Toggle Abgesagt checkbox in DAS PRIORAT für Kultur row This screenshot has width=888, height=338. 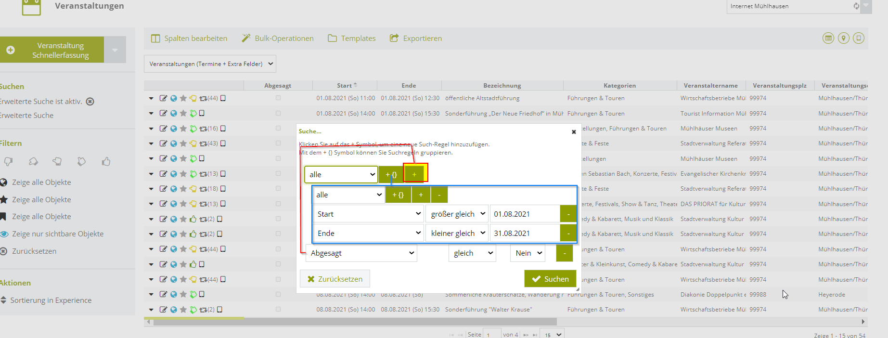tap(278, 204)
